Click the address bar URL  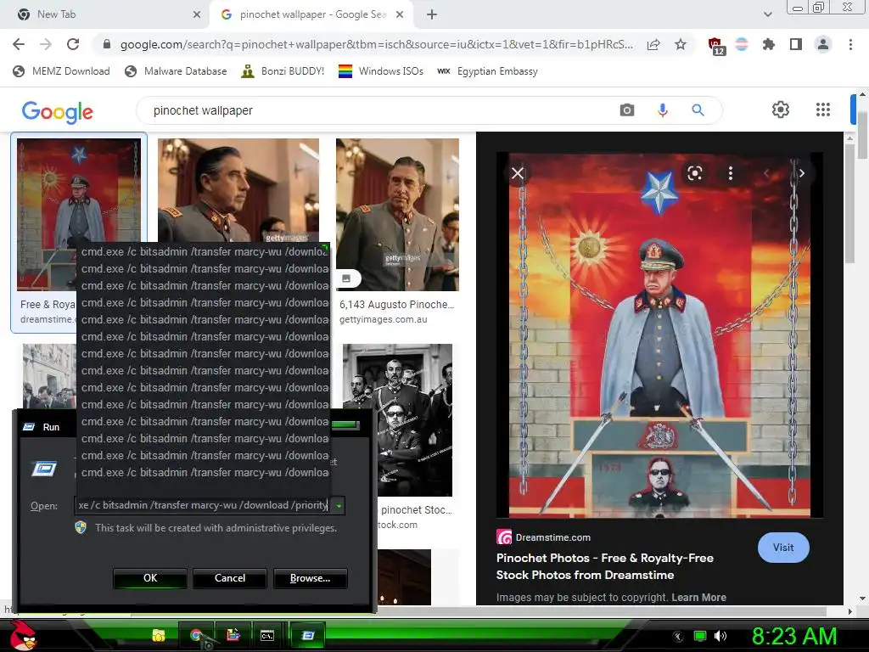click(x=376, y=44)
